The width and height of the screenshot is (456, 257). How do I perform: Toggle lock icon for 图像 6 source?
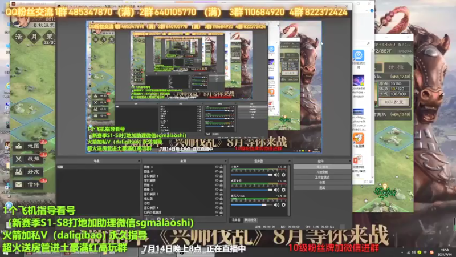coord(221,167)
